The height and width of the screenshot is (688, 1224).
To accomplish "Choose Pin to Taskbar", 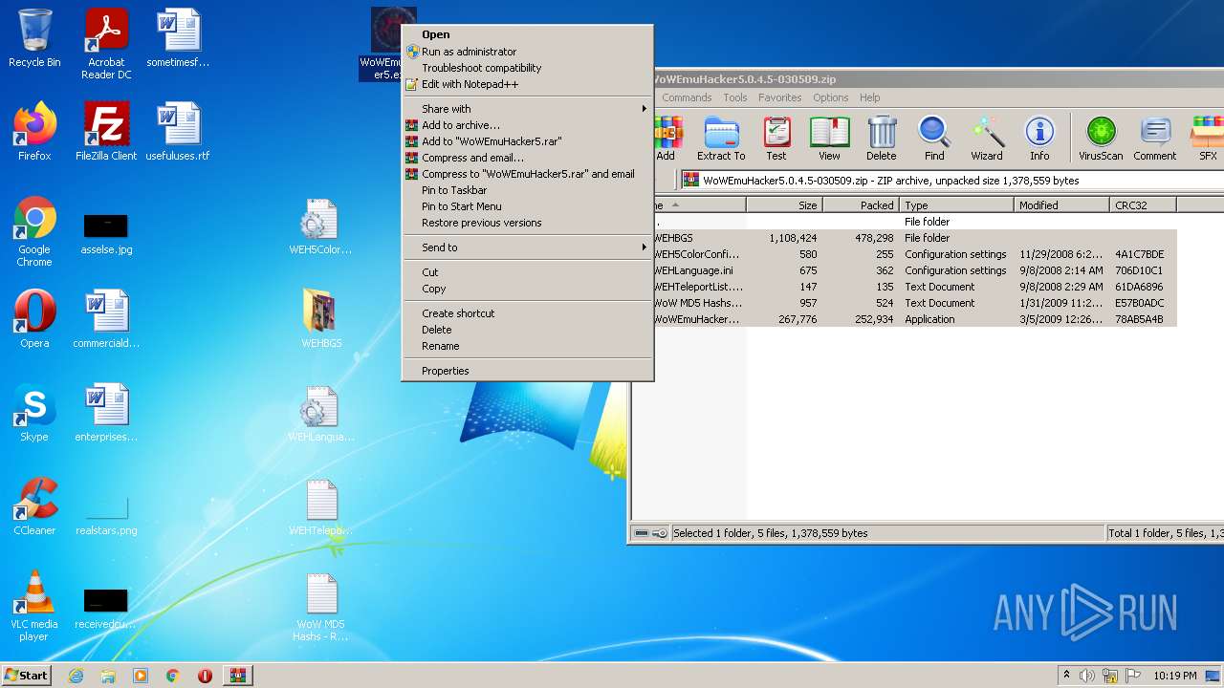I will pos(527,190).
